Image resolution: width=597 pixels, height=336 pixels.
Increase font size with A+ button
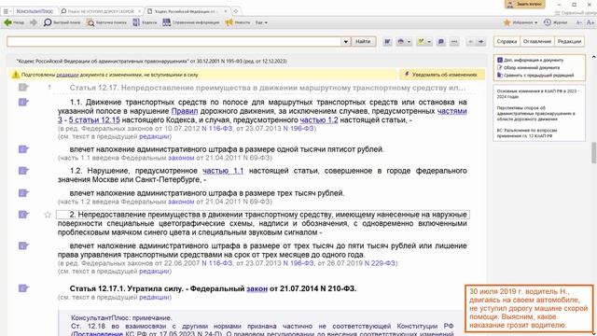590,22
